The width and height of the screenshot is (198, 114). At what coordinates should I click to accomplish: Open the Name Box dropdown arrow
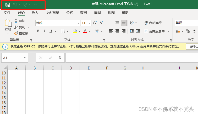[x=25, y=58]
